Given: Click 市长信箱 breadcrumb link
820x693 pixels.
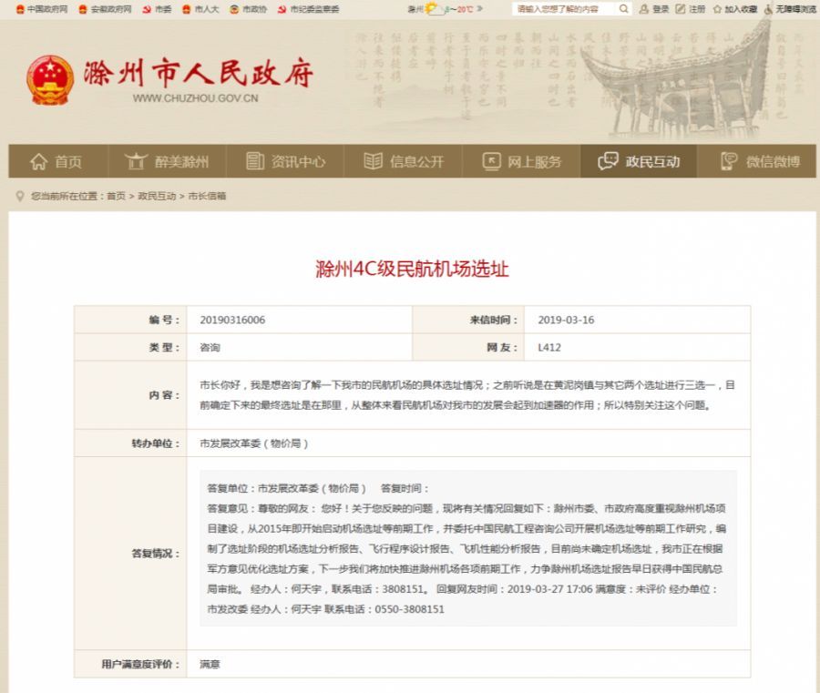Looking at the screenshot, I should pyautogui.click(x=207, y=196).
